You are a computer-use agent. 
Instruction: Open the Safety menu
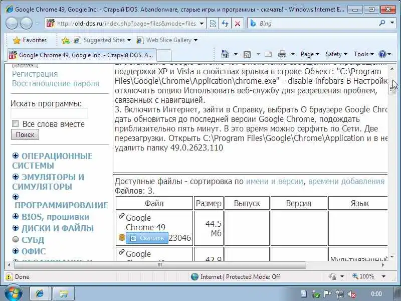[x=336, y=54]
